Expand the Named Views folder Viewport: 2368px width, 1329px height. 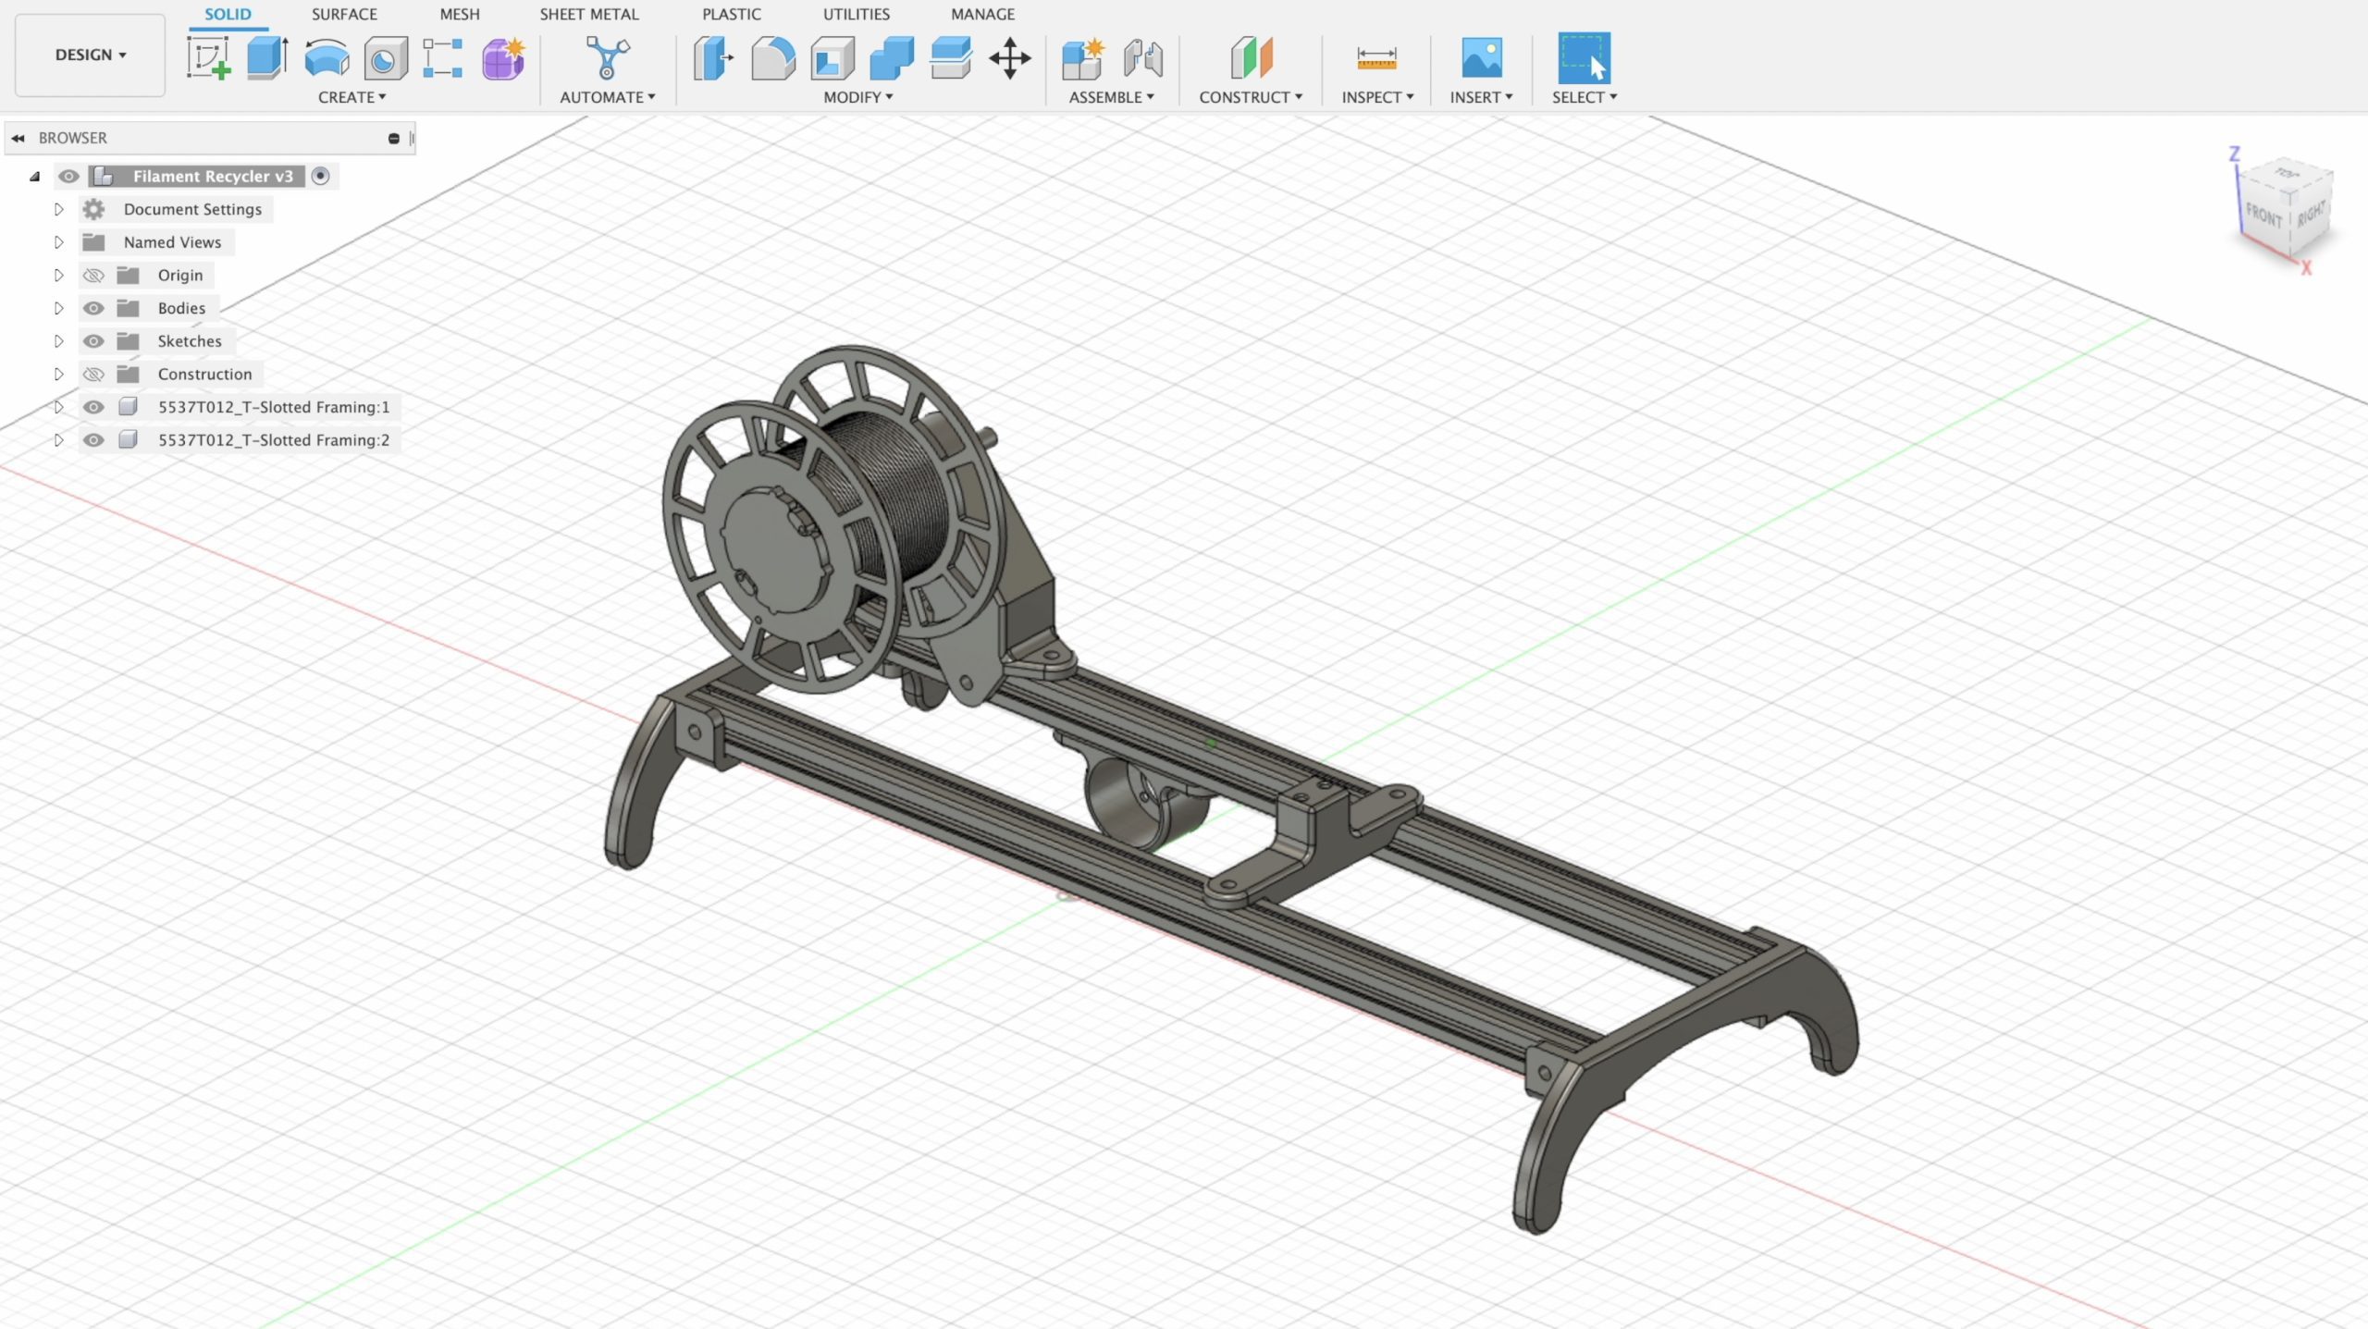58,242
